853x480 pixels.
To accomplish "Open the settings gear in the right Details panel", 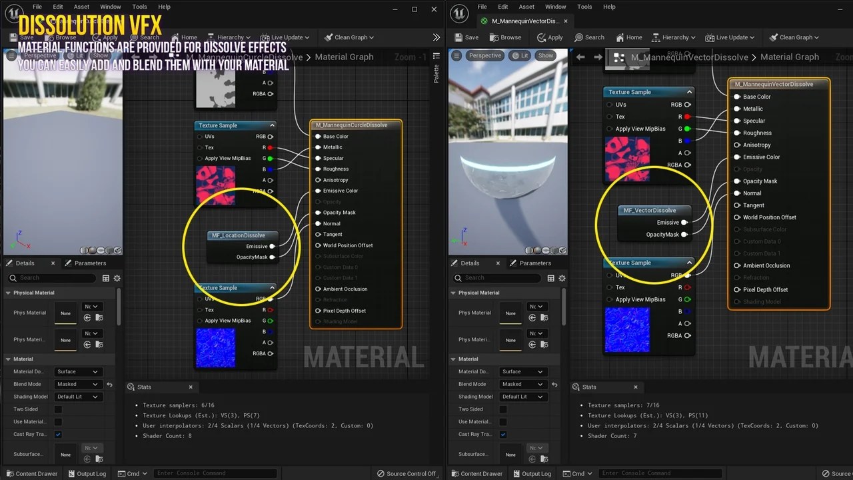I will (x=562, y=278).
